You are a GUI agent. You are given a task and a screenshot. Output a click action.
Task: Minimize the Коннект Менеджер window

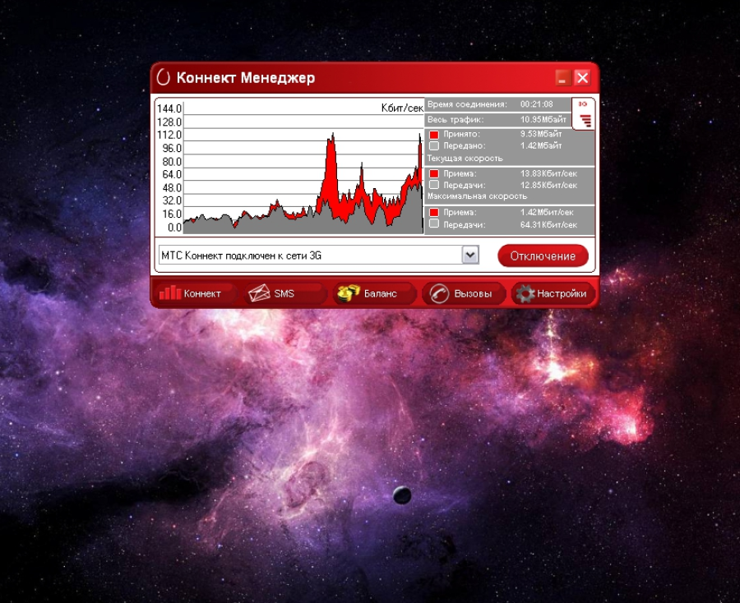coord(562,78)
